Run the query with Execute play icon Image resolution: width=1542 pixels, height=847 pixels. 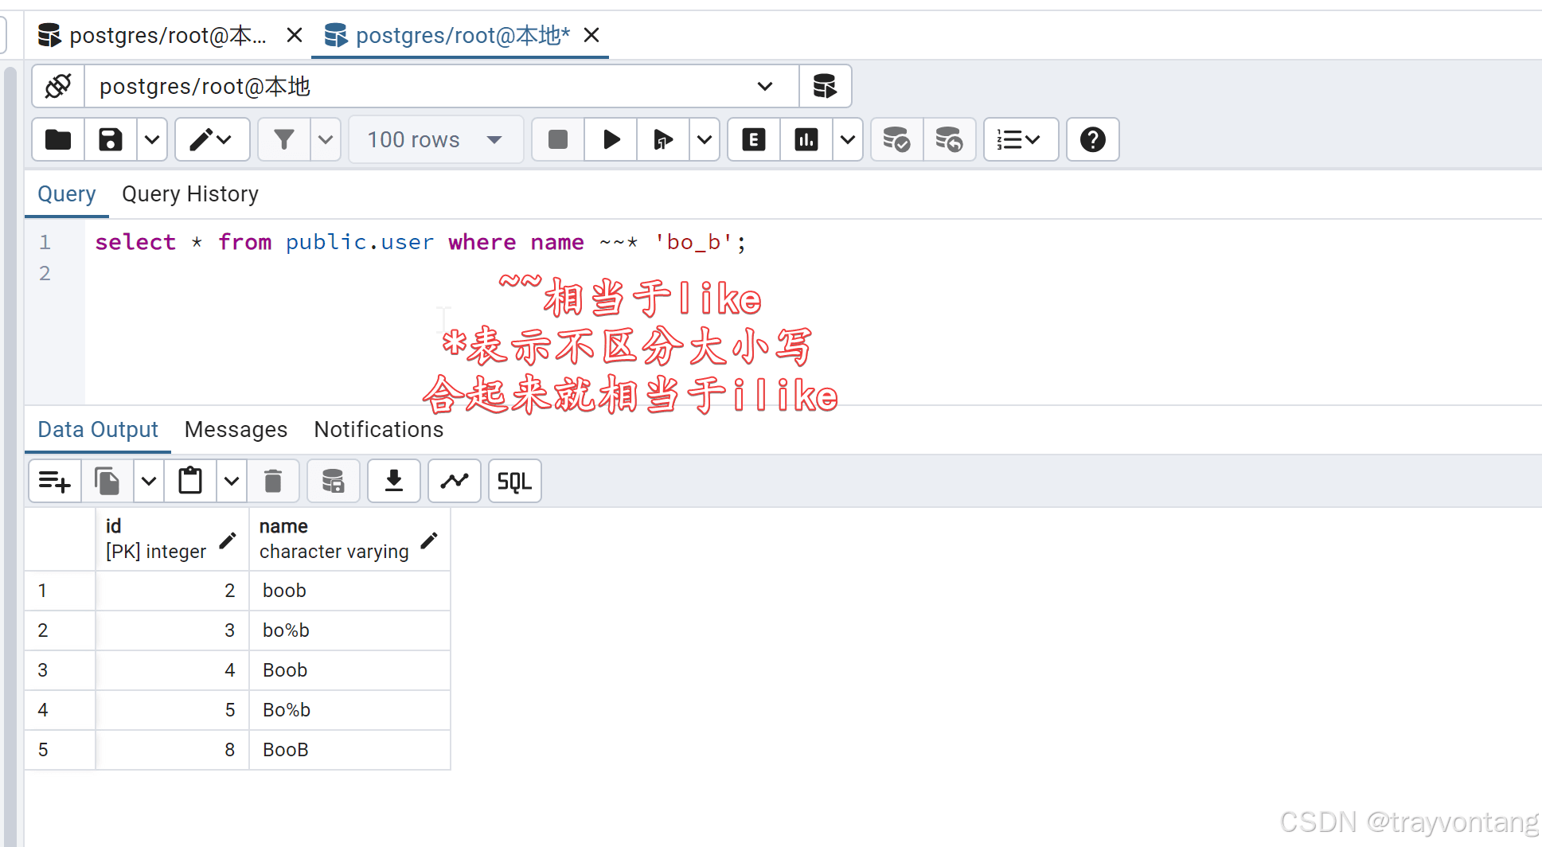click(x=611, y=140)
